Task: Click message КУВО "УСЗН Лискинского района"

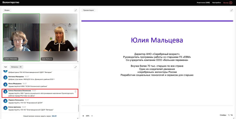Action: 28,86
